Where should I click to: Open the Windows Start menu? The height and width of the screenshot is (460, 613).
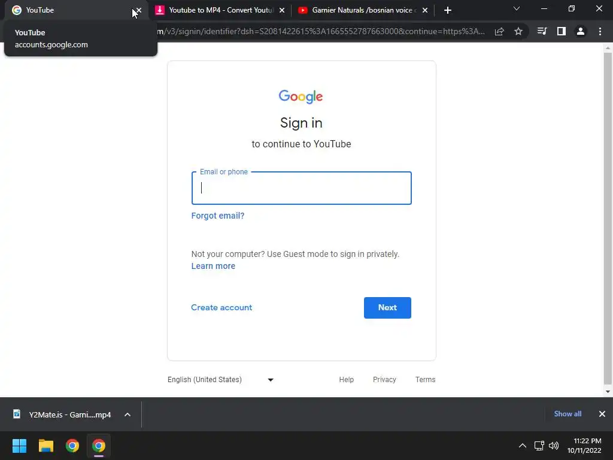(19, 446)
